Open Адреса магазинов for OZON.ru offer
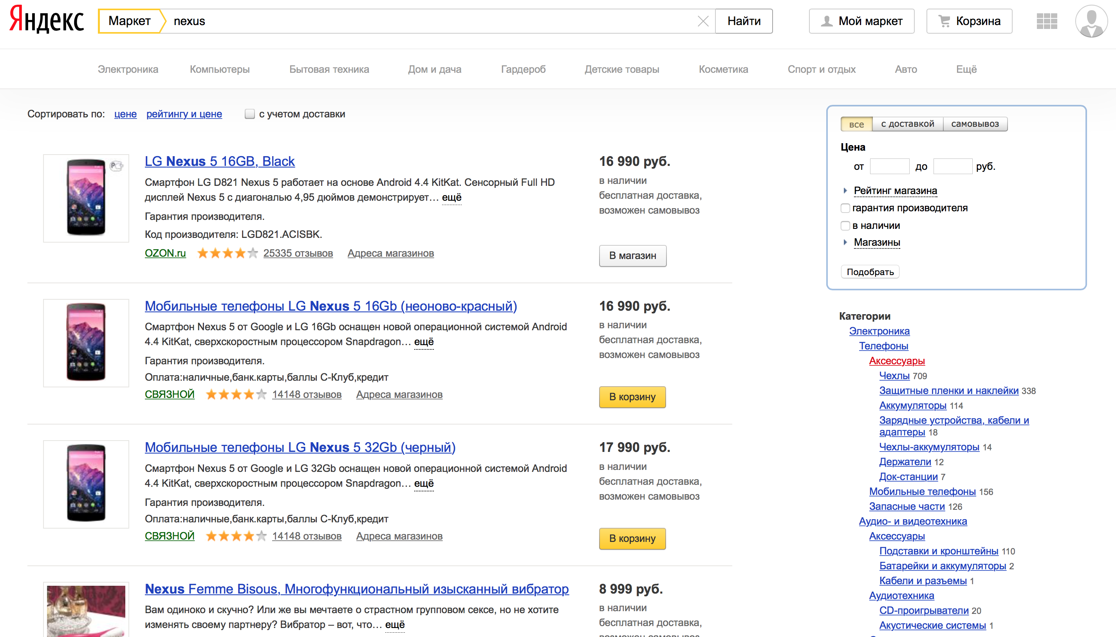This screenshot has height=637, width=1116. coord(390,253)
